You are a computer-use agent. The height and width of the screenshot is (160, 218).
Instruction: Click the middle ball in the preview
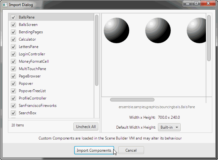pos(158,30)
